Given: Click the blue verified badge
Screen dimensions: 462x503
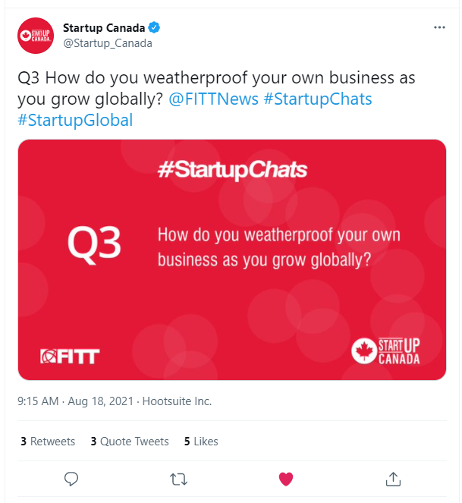Looking at the screenshot, I should (153, 28).
